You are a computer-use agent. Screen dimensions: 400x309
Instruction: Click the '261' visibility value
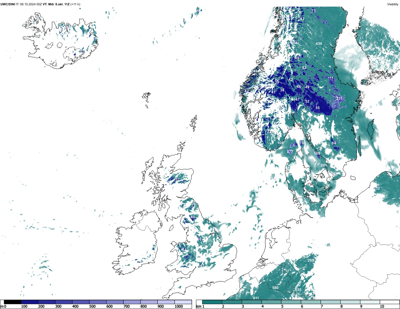tap(324, 165)
